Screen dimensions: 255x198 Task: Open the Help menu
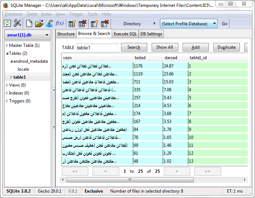(106, 14)
